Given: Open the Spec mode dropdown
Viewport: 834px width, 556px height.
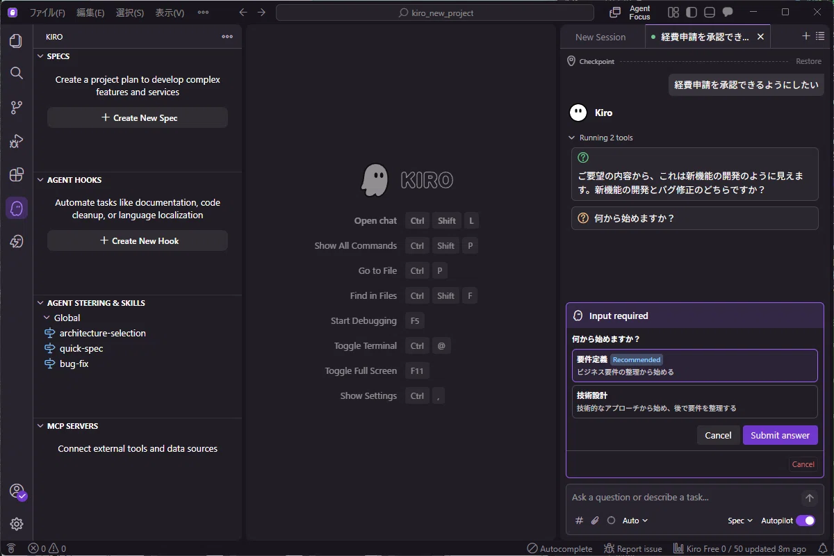Looking at the screenshot, I should tap(740, 521).
